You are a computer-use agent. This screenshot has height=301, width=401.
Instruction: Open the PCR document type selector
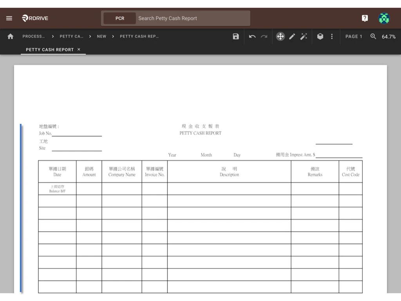119,18
